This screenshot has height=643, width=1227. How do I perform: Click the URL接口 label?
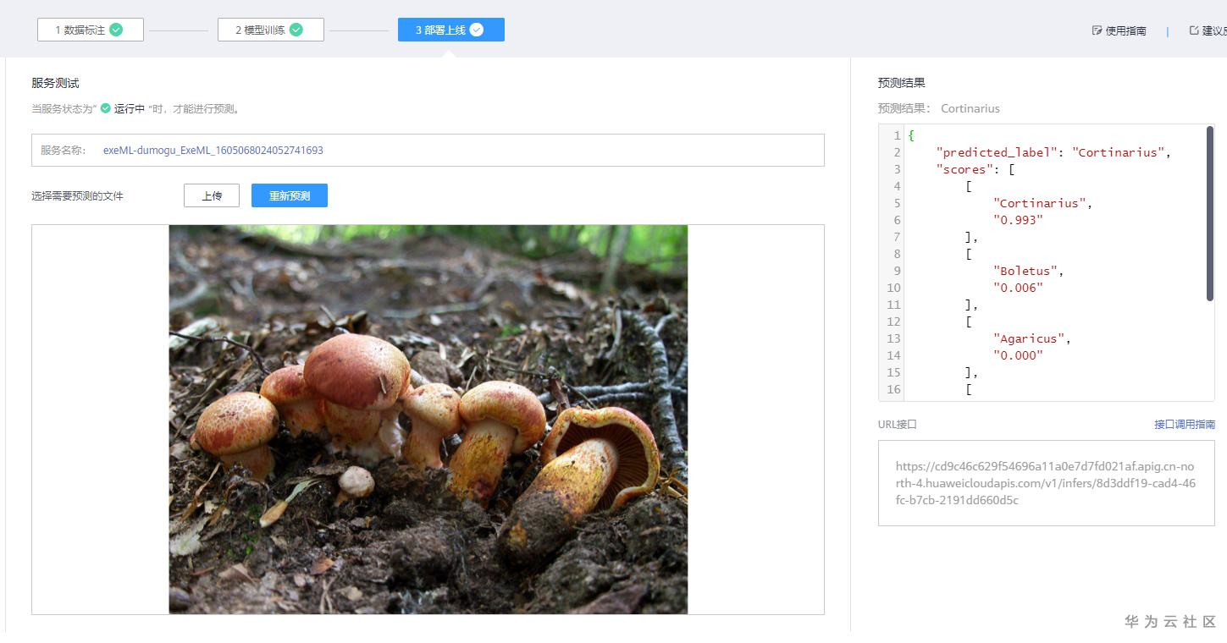[898, 425]
